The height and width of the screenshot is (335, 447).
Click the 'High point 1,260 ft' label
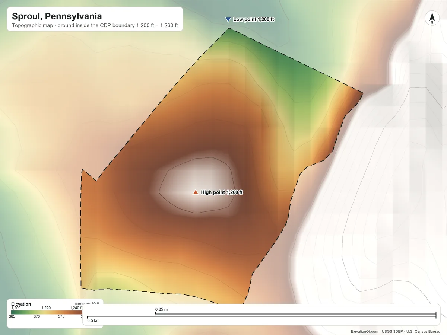pos(222,192)
